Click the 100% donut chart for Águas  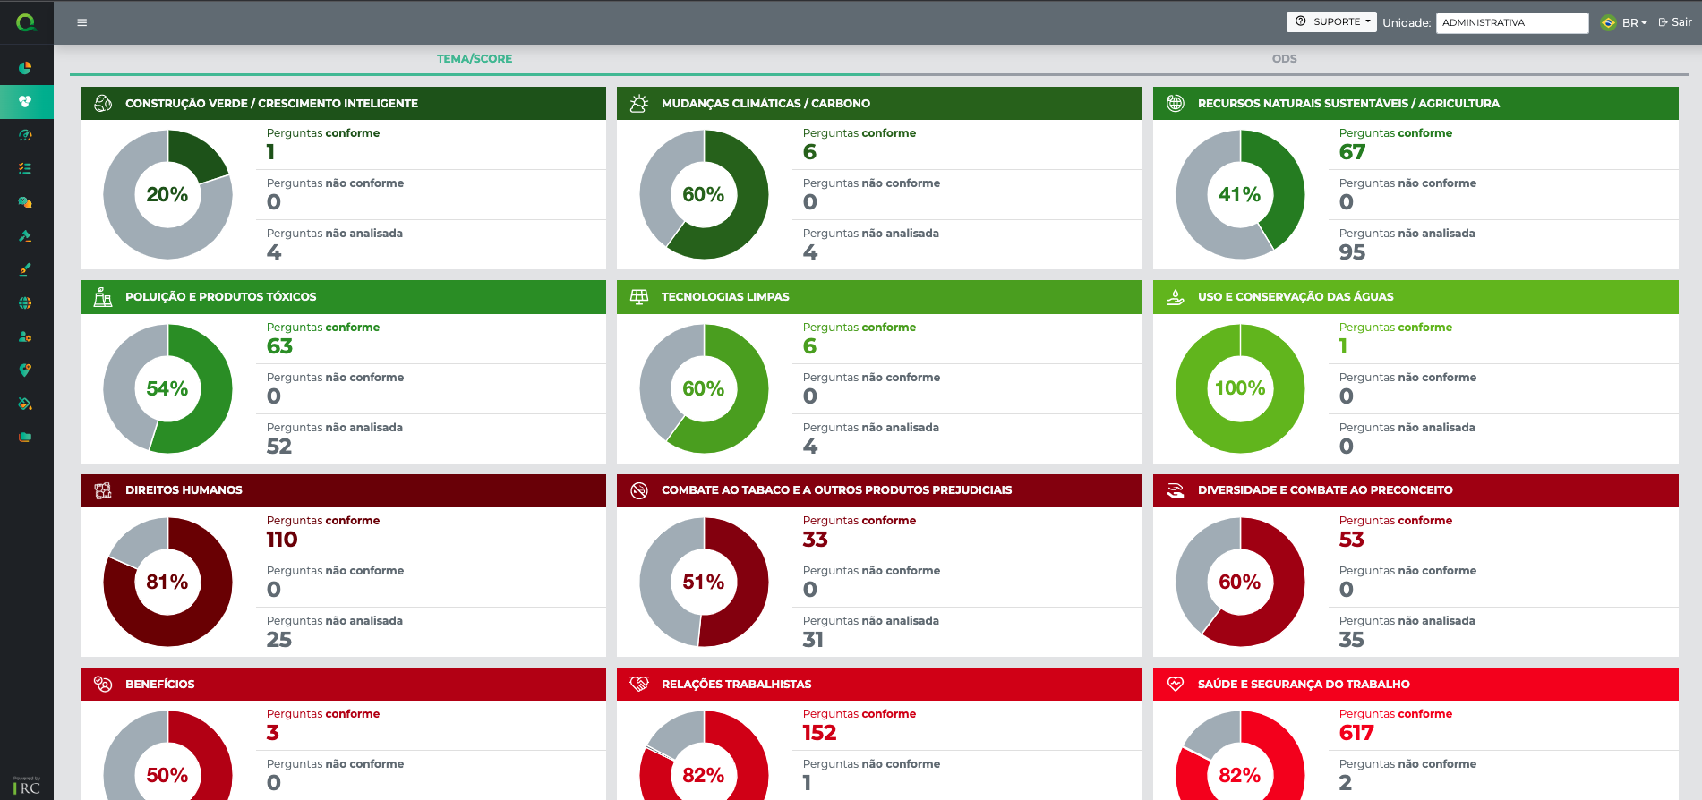[x=1240, y=388]
